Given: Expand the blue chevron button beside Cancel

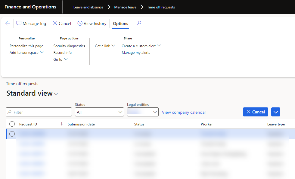Looking at the screenshot, I should point(276,112).
